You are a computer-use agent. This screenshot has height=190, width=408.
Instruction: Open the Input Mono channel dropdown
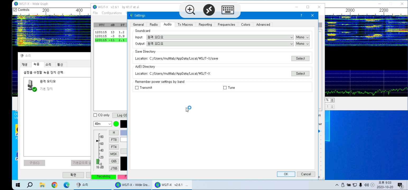(x=302, y=37)
